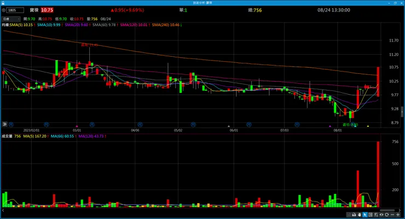Click the monthly marker icon near 2023/02/01
Screen dimensions: 405x219
pyautogui.click(x=11, y=125)
